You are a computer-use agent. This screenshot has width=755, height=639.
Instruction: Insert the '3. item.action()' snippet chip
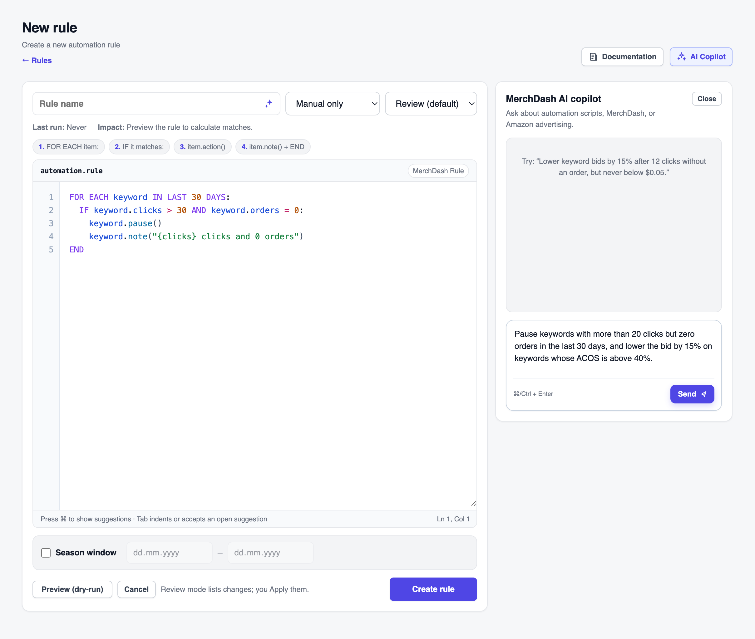[202, 147]
